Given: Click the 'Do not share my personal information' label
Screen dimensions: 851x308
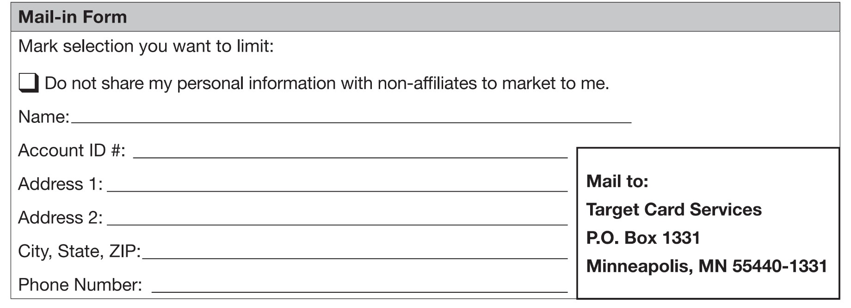Looking at the screenshot, I should [x=327, y=83].
